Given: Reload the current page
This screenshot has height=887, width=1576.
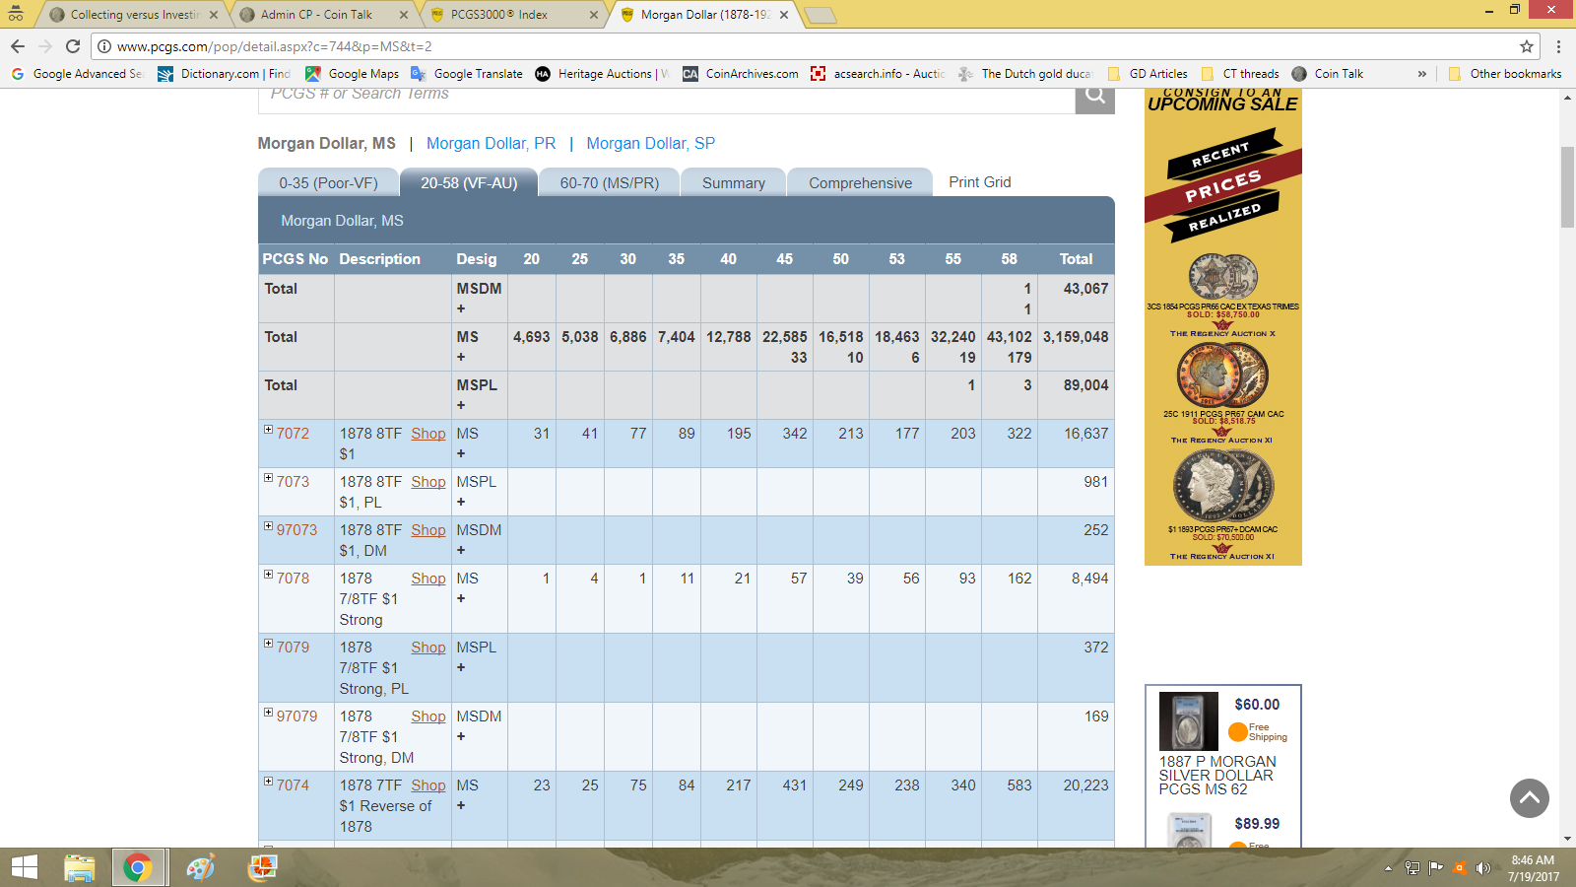Looking at the screenshot, I should tap(73, 46).
